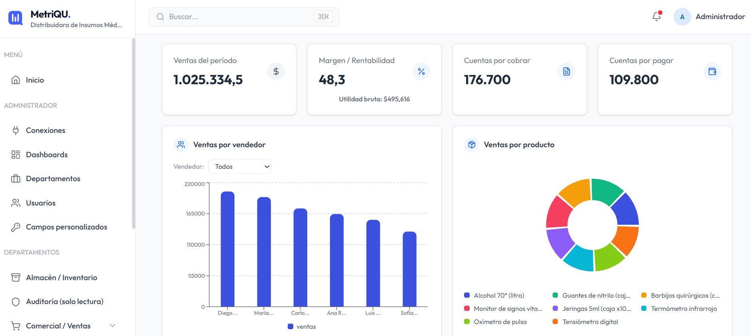Click the Diego bar in the sales chart
This screenshot has height=336, width=751.
pyautogui.click(x=227, y=249)
